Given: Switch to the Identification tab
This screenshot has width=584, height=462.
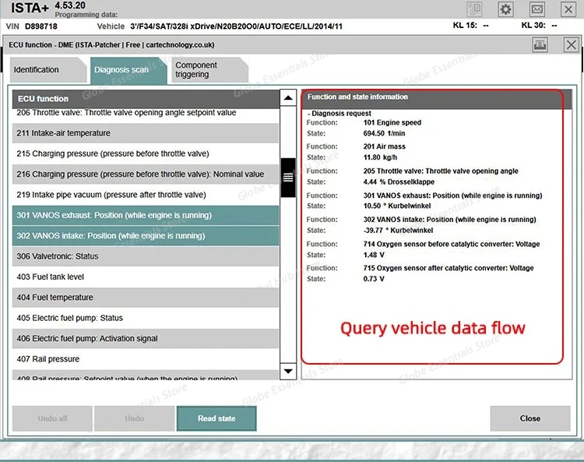Looking at the screenshot, I should point(37,70).
